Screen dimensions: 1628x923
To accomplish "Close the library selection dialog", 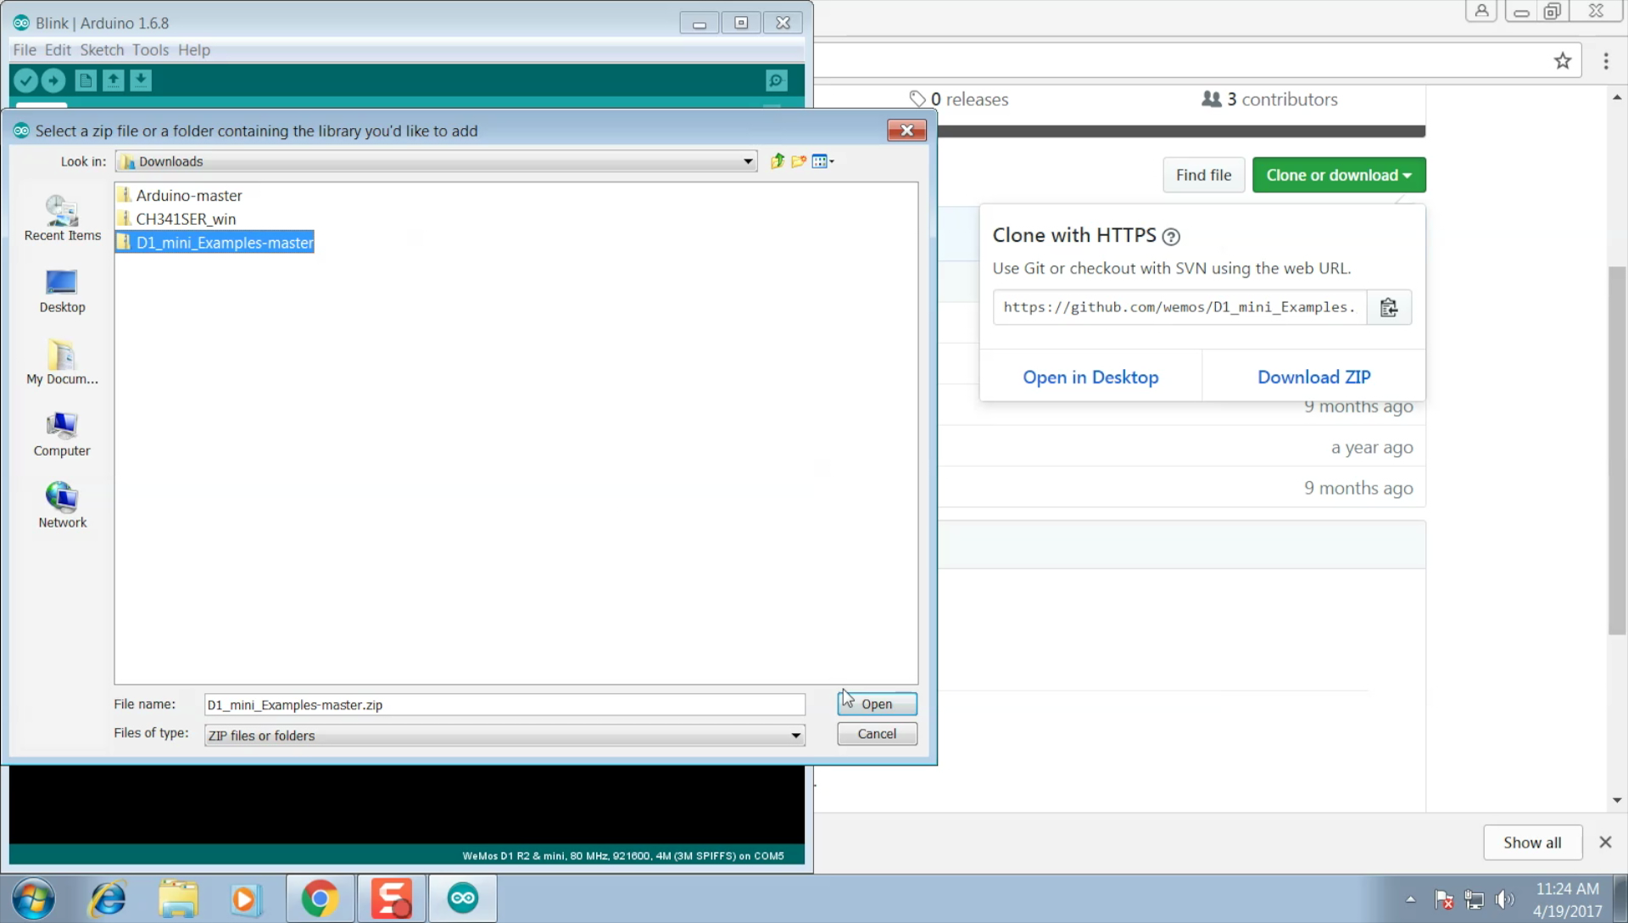I will [906, 131].
